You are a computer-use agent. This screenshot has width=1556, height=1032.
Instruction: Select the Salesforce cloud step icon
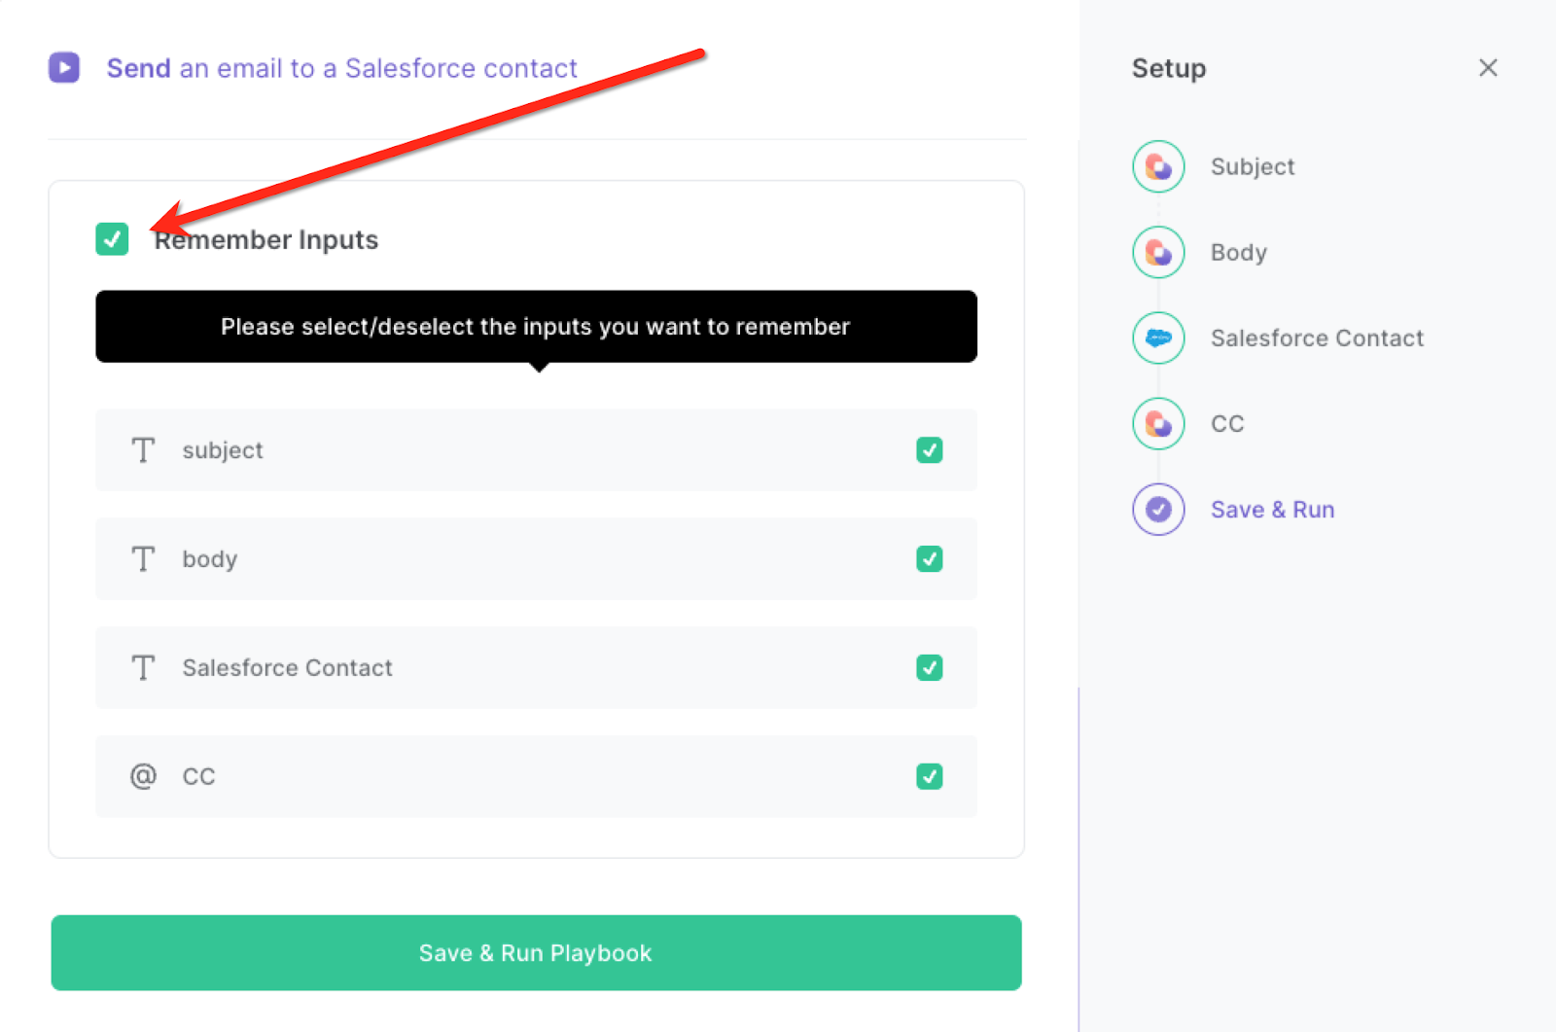1158,338
